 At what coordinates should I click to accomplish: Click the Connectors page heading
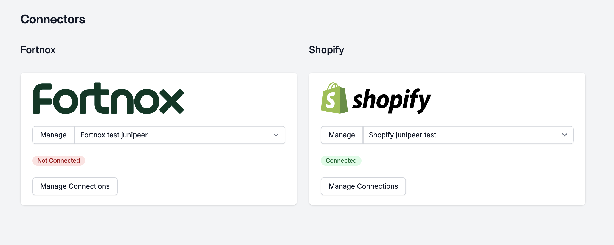(53, 19)
